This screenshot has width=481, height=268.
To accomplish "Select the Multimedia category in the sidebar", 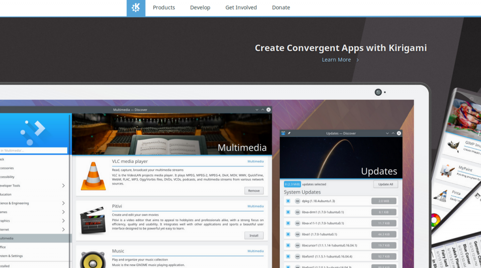I will 35,238.
